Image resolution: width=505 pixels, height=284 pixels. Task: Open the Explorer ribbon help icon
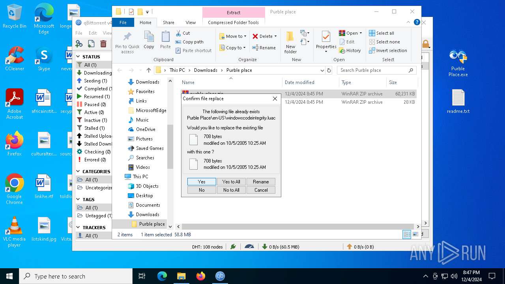tap(417, 22)
